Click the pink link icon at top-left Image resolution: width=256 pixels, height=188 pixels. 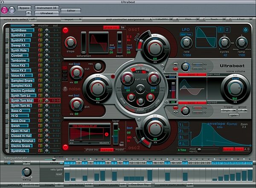[x=4, y=10]
